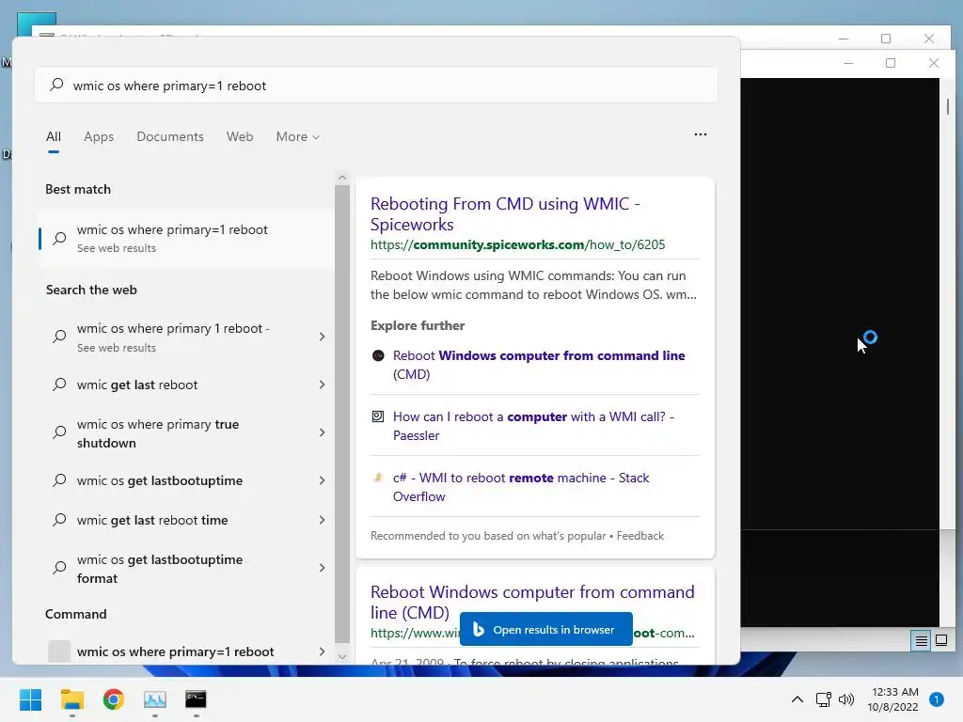Open the Windows Start menu
Screen dimensions: 963x722
tap(30, 699)
